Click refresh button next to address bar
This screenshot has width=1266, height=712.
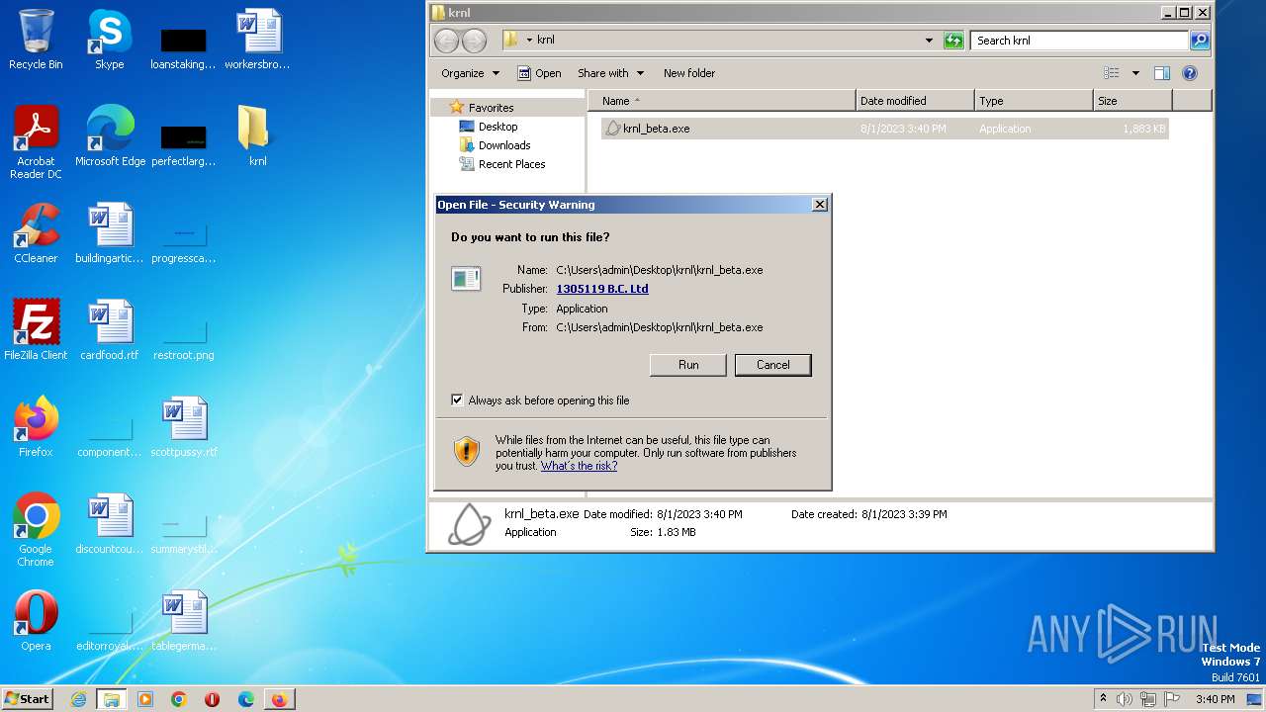point(953,41)
